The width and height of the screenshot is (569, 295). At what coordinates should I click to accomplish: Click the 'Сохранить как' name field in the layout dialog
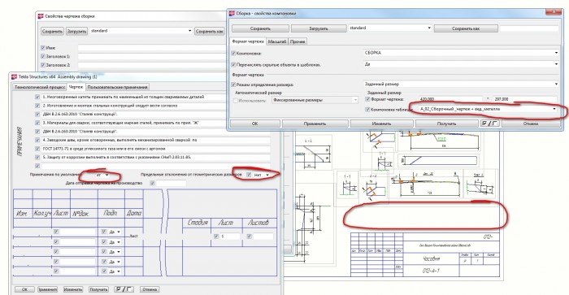[529, 28]
